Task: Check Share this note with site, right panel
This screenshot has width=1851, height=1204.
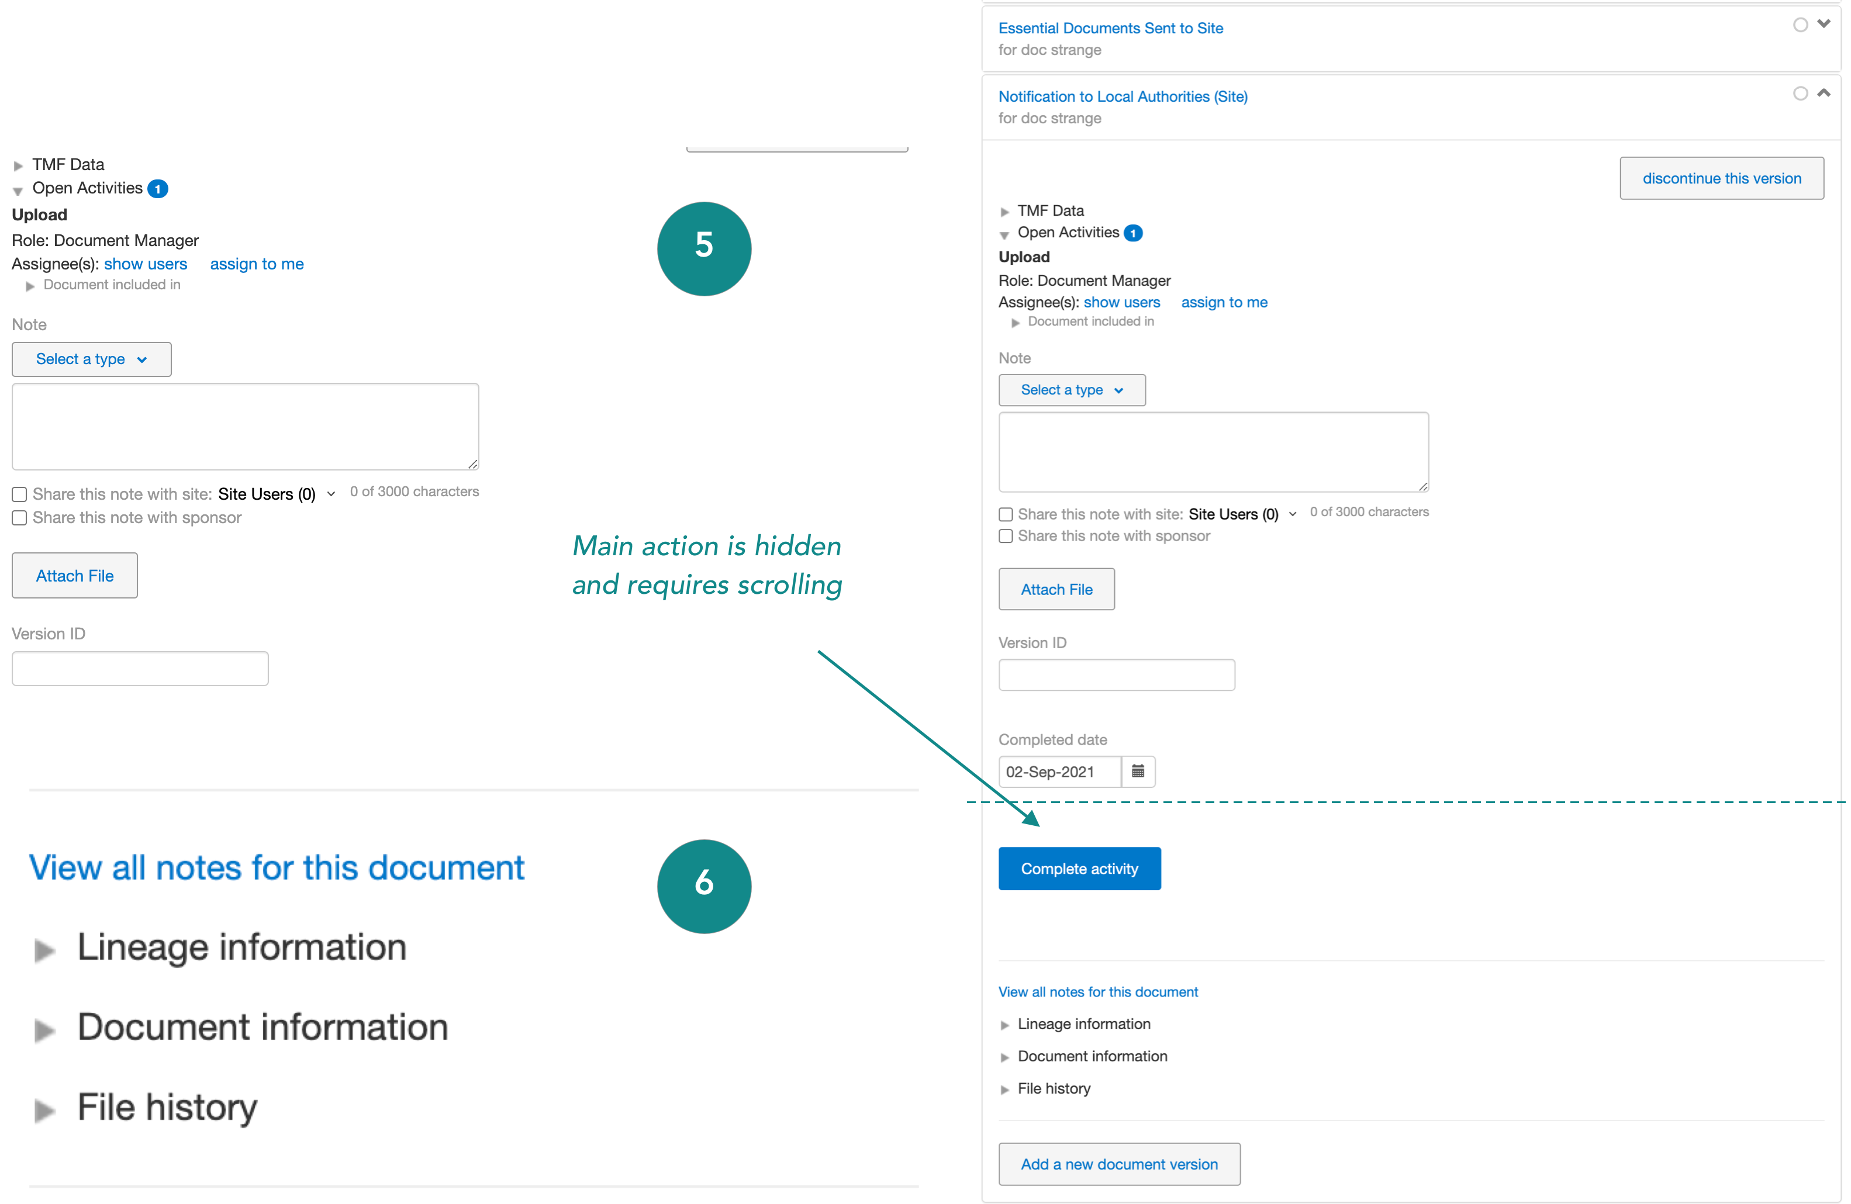Action: pyautogui.click(x=1006, y=514)
